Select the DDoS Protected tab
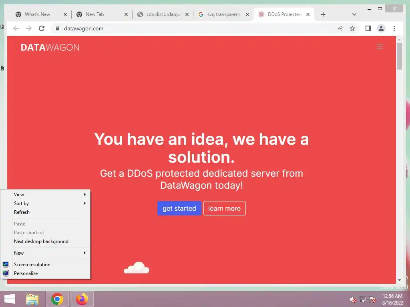The image size is (410, 307). point(284,14)
